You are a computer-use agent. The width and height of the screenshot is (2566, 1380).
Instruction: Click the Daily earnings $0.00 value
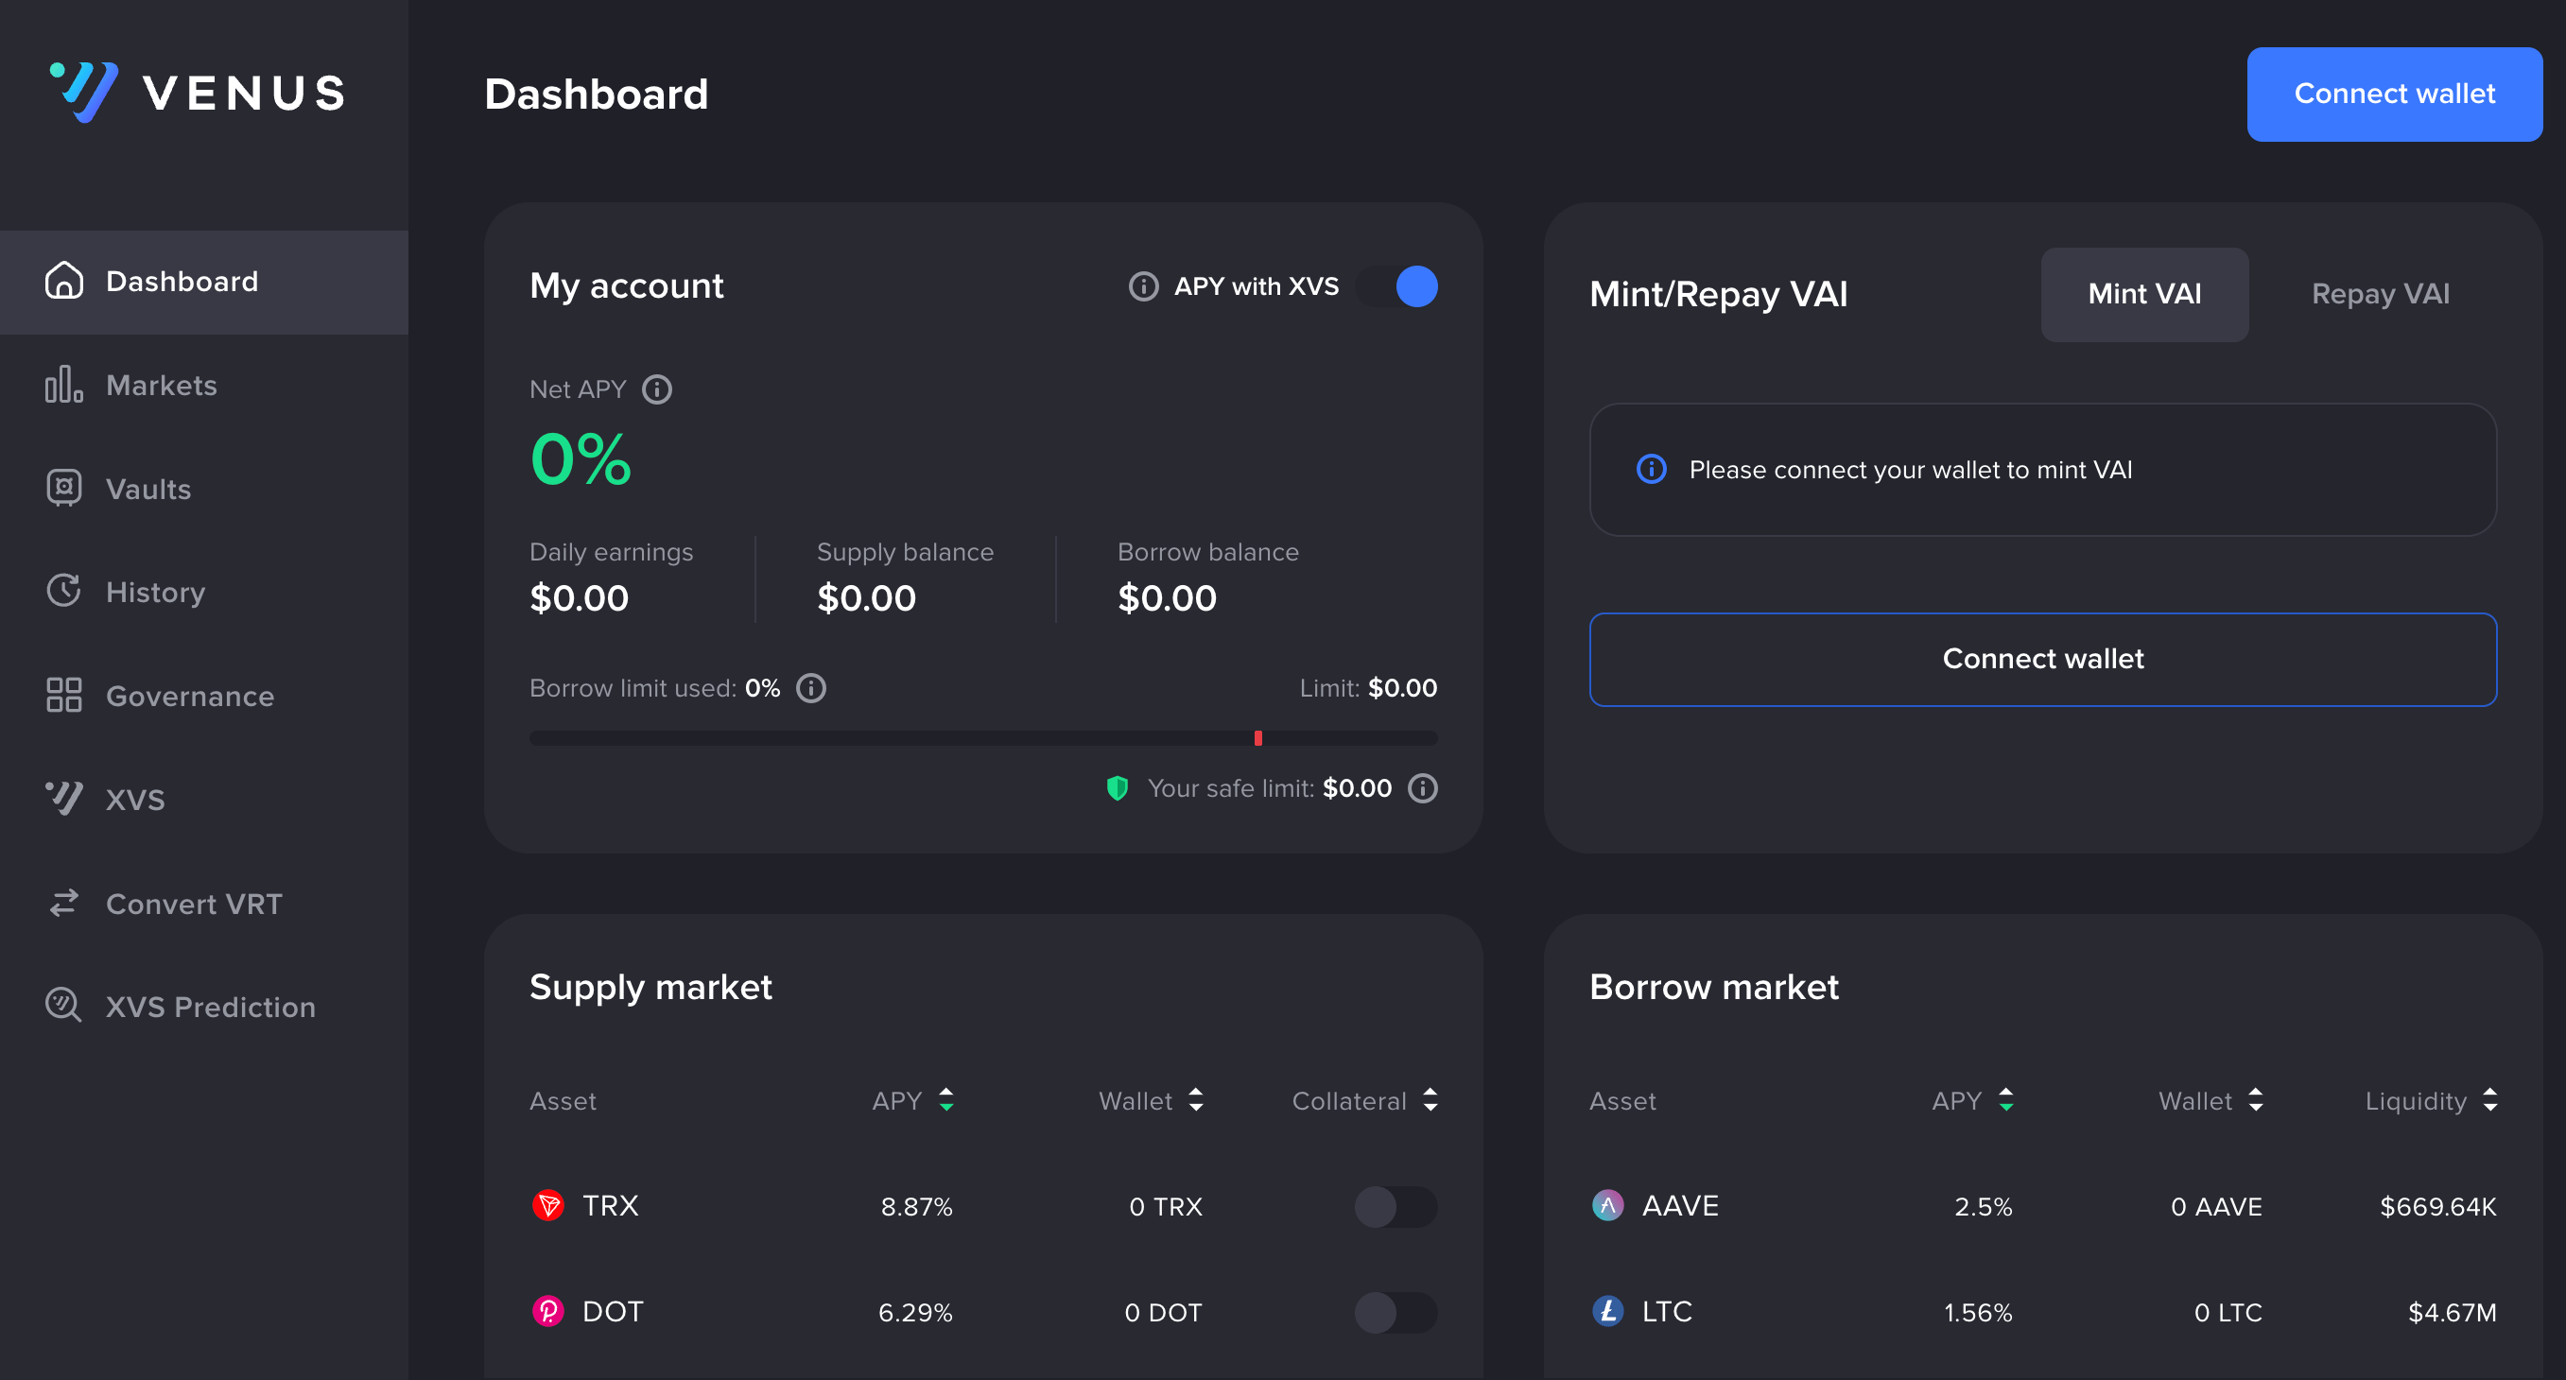click(x=579, y=597)
